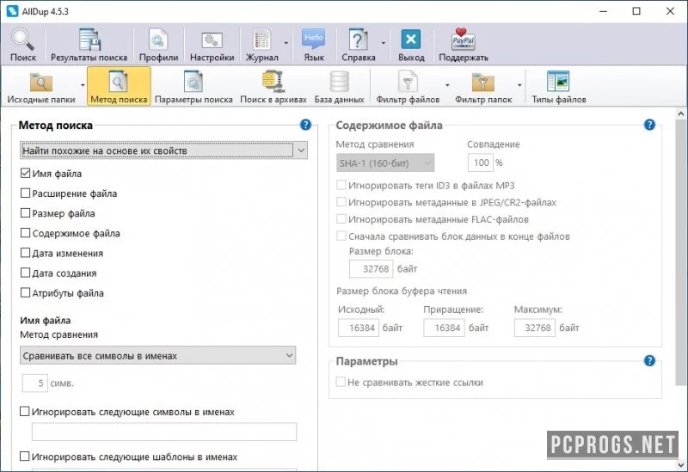Click the Совпадение percent field
The height and width of the screenshot is (472, 688).
pos(481,162)
